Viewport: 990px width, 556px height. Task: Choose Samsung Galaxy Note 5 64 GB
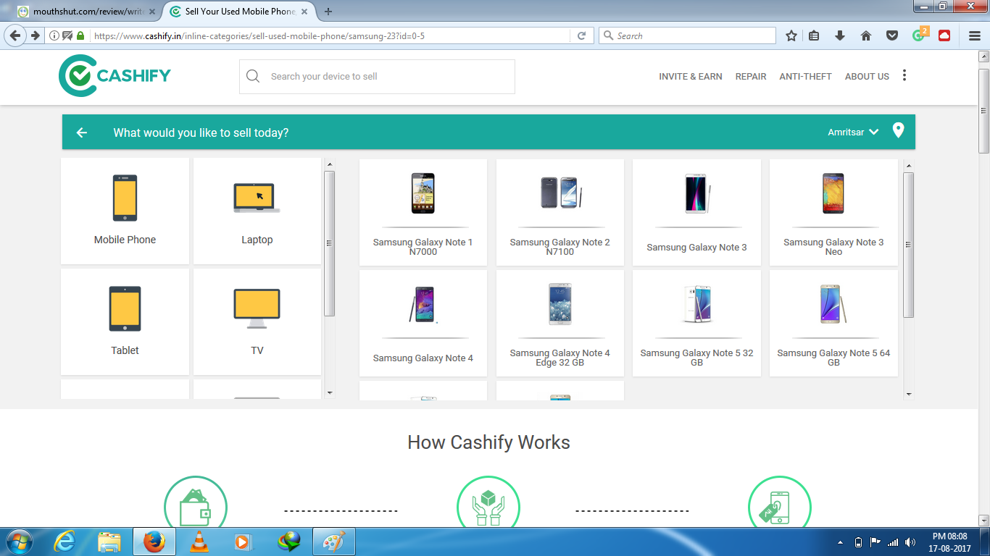pyautogui.click(x=833, y=323)
